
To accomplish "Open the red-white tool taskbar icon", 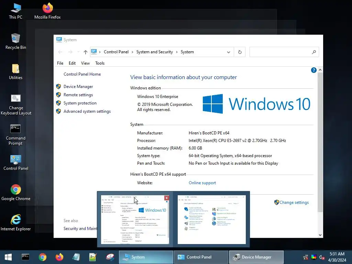I will click(110, 257).
